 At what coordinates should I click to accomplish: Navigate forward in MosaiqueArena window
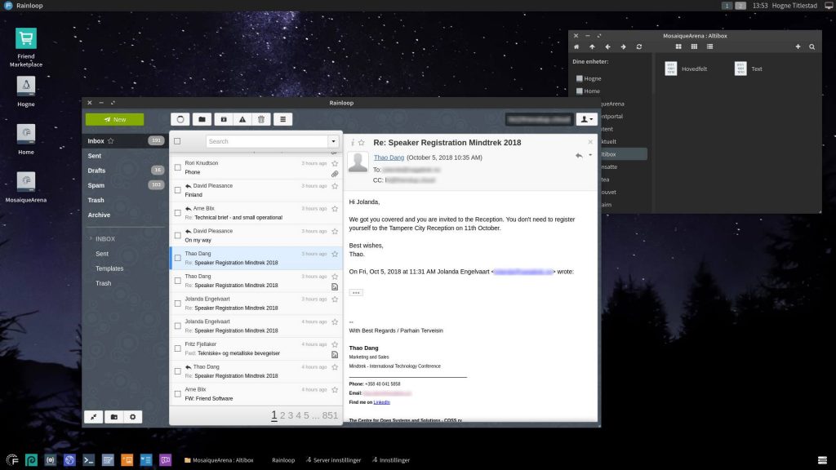pyautogui.click(x=623, y=47)
